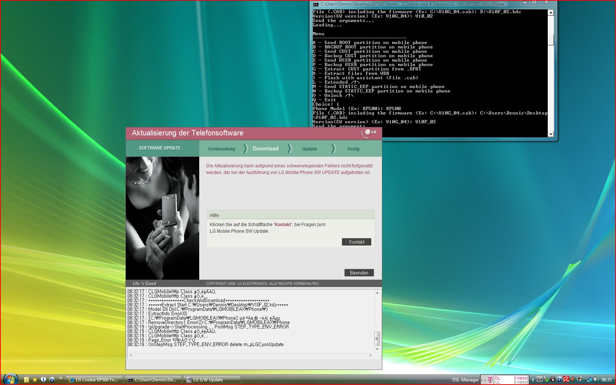Screen dimensions: 616x385
Task: Select the Fertig step
Action: (x=354, y=149)
